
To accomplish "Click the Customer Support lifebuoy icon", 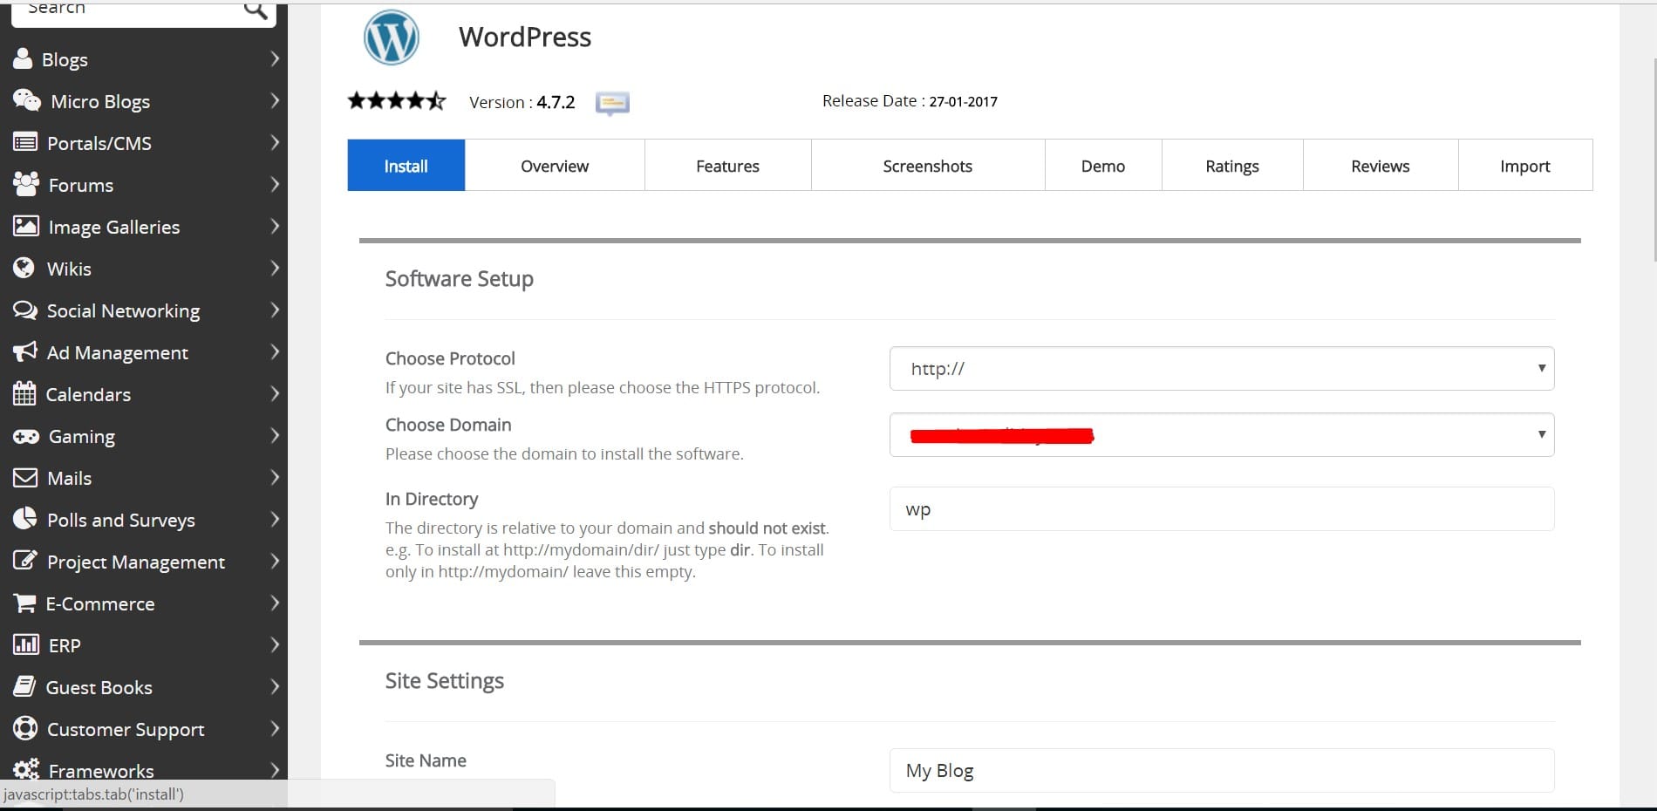I will (x=25, y=728).
